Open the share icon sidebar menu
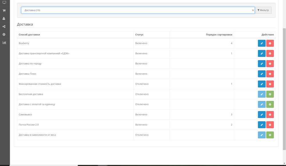 coord(4,27)
